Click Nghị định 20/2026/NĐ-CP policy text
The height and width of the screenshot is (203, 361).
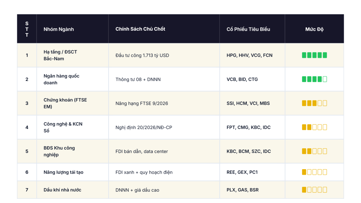pyautogui.click(x=144, y=127)
